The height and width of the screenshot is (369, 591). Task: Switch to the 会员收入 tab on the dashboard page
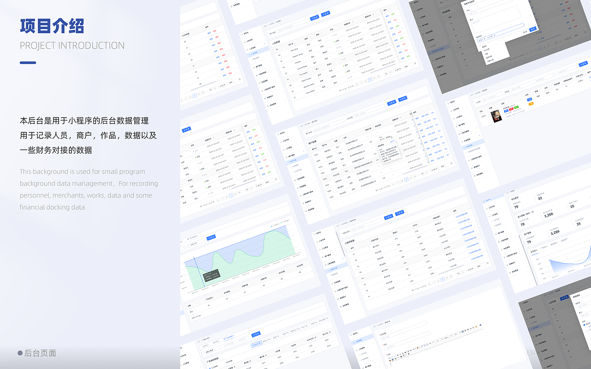pos(534,251)
